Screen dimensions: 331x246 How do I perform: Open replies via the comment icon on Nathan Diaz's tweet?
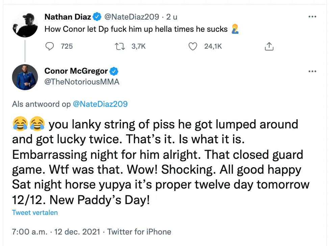50,46
